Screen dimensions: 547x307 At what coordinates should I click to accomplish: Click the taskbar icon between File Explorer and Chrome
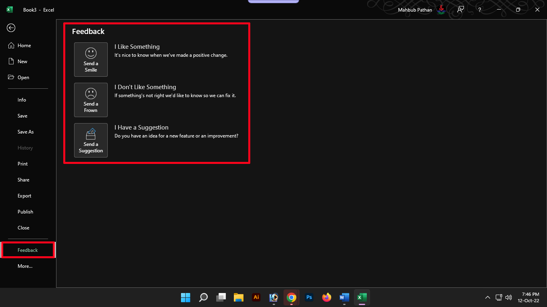click(274, 297)
